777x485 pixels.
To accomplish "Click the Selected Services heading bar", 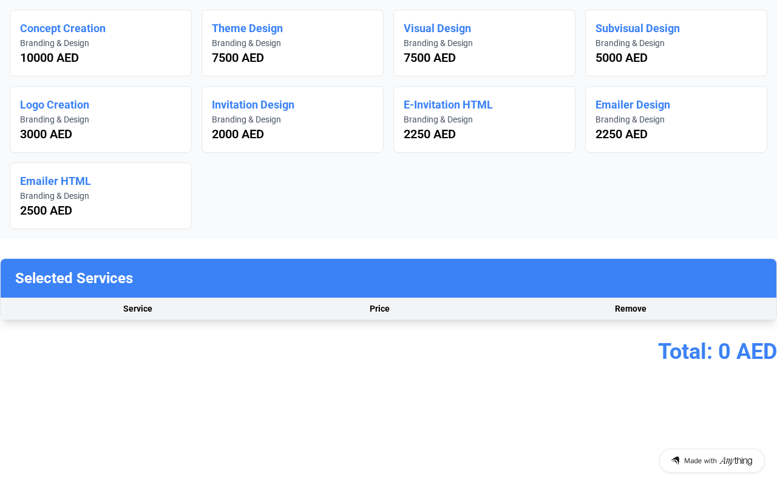I will point(388,278).
